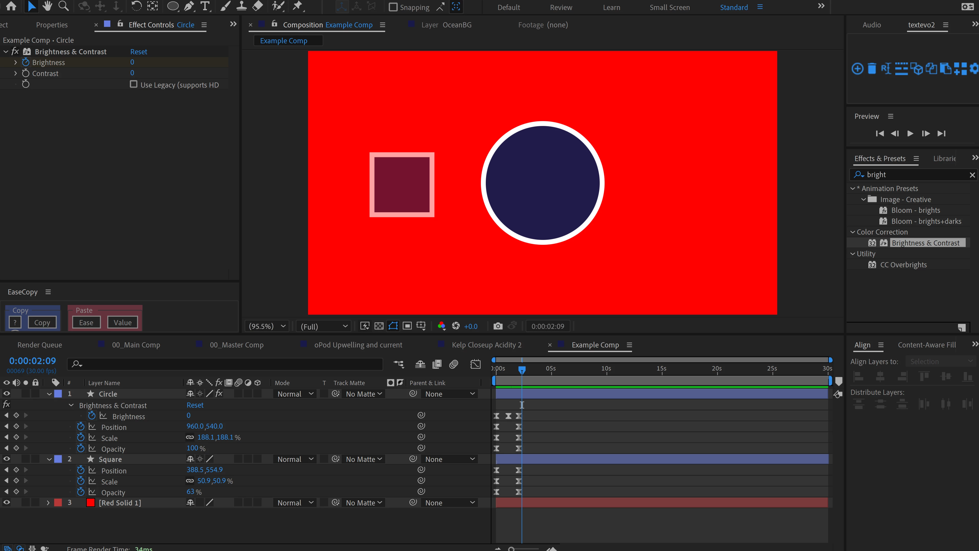979x551 pixels.
Task: Expand the Red Solid 1 layer properties
Action: pyautogui.click(x=48, y=503)
